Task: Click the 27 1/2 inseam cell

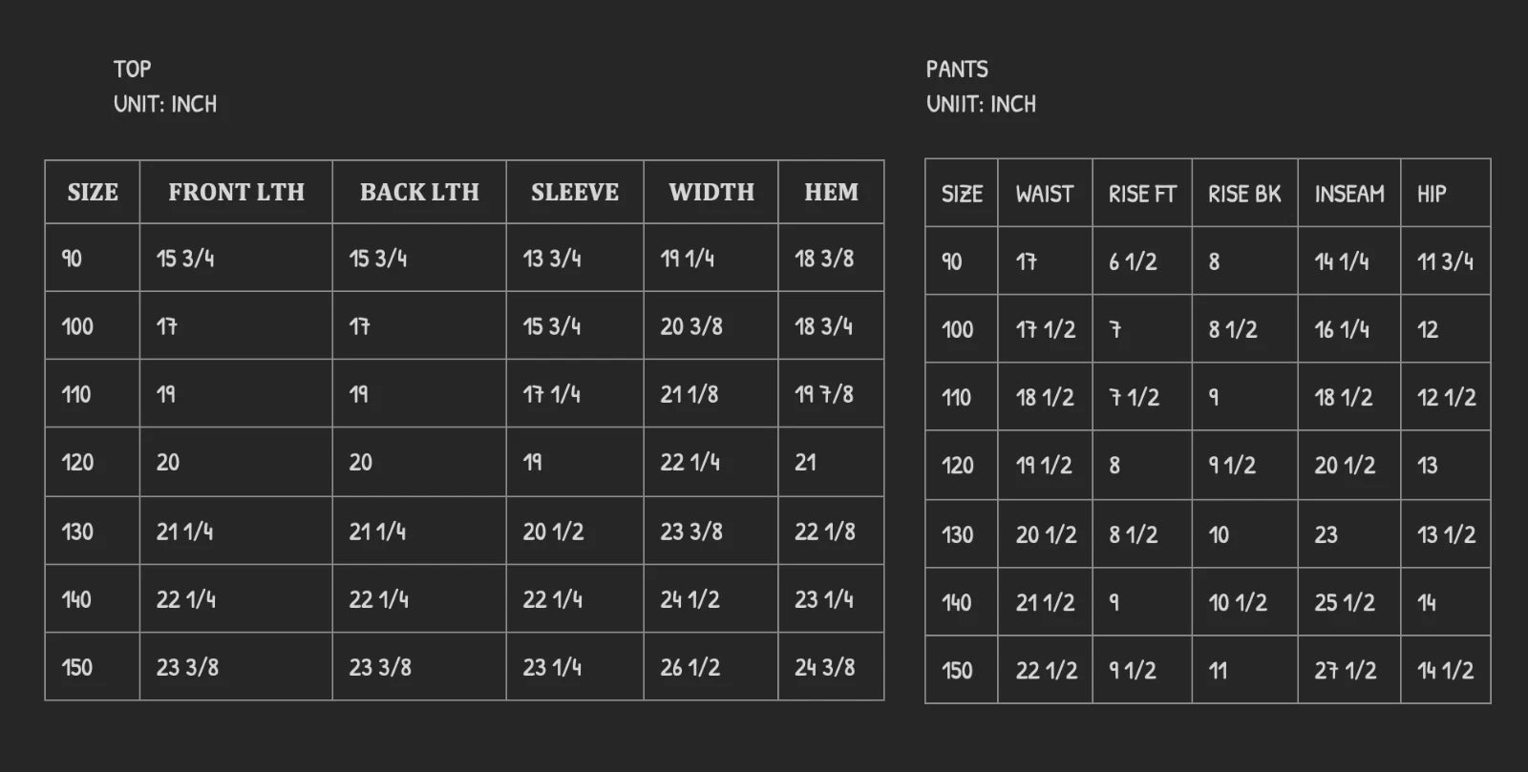Action: pos(1345,671)
